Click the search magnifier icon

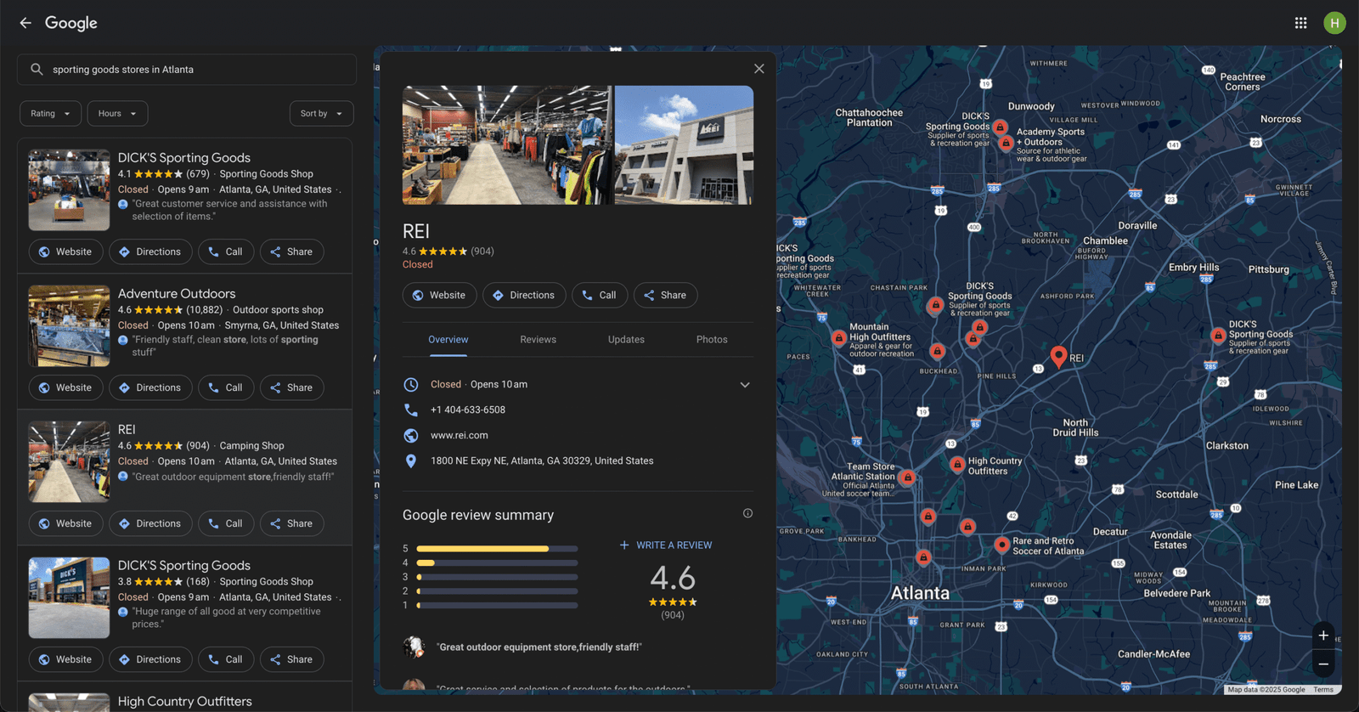[x=37, y=70]
